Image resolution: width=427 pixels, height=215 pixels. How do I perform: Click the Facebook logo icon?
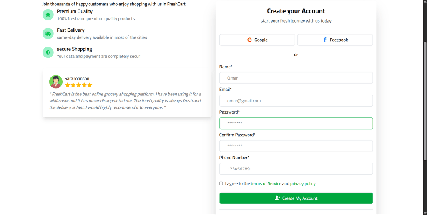pos(325,40)
